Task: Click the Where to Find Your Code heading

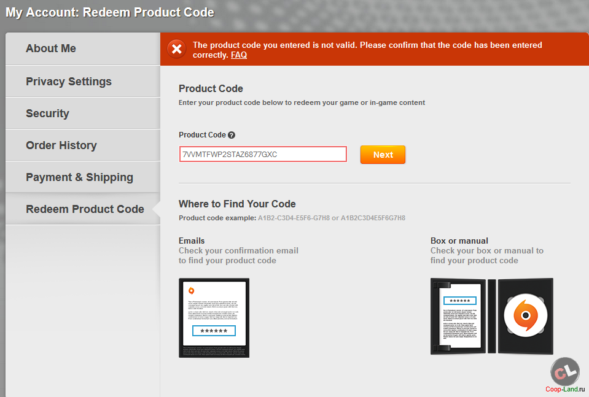Action: pos(237,204)
